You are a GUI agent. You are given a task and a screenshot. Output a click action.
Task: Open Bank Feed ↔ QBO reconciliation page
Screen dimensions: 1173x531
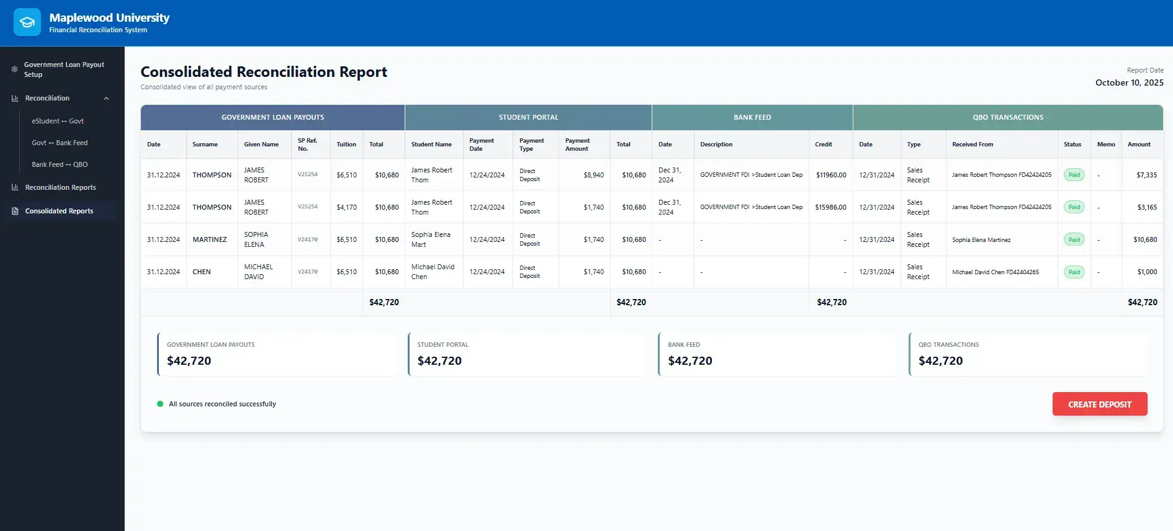tap(60, 164)
